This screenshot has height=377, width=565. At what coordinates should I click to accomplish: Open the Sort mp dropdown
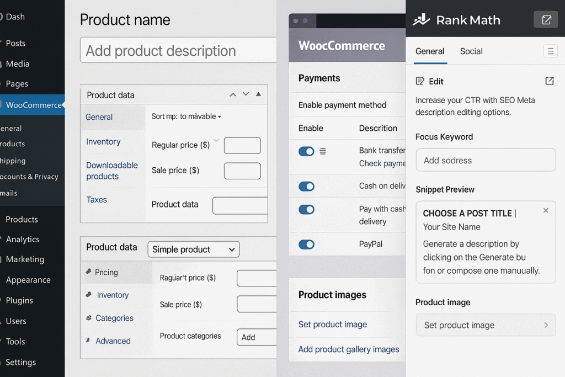pos(186,116)
